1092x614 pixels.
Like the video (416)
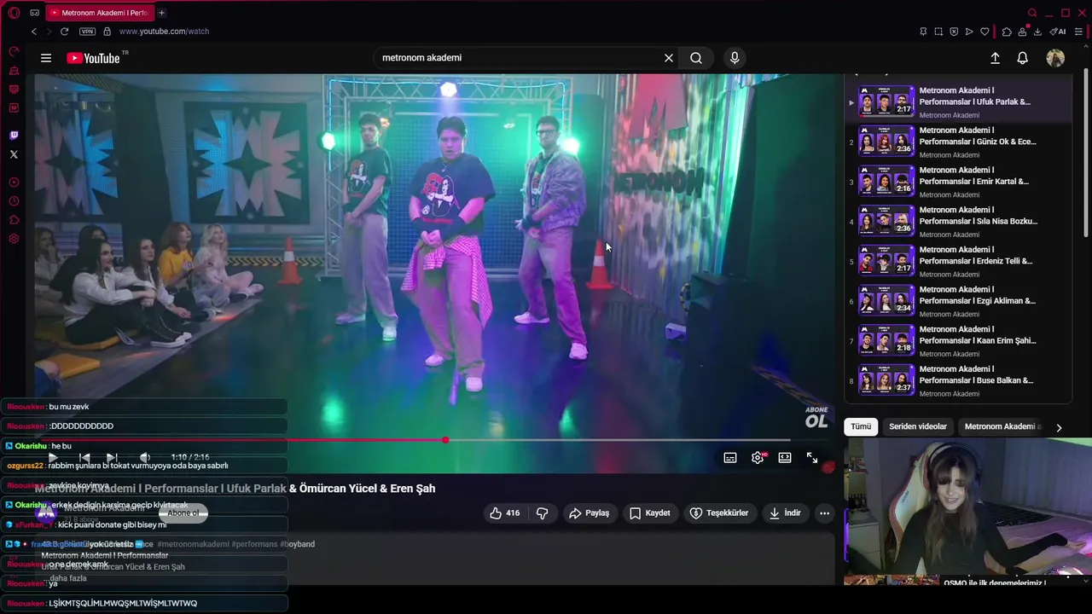click(x=504, y=513)
